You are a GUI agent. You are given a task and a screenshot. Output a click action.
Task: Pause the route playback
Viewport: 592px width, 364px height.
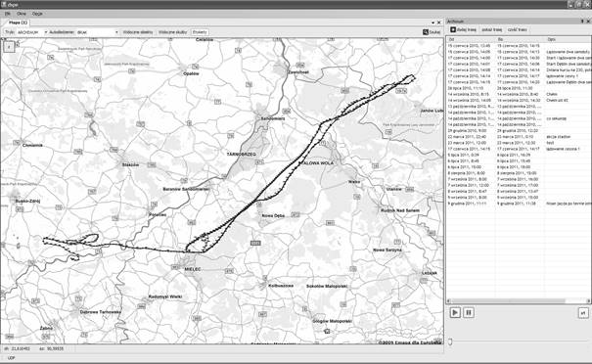coord(469,313)
